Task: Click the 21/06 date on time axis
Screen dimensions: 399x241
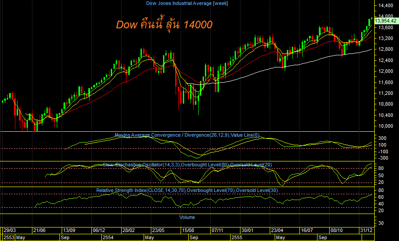Action: (x=40, y=230)
